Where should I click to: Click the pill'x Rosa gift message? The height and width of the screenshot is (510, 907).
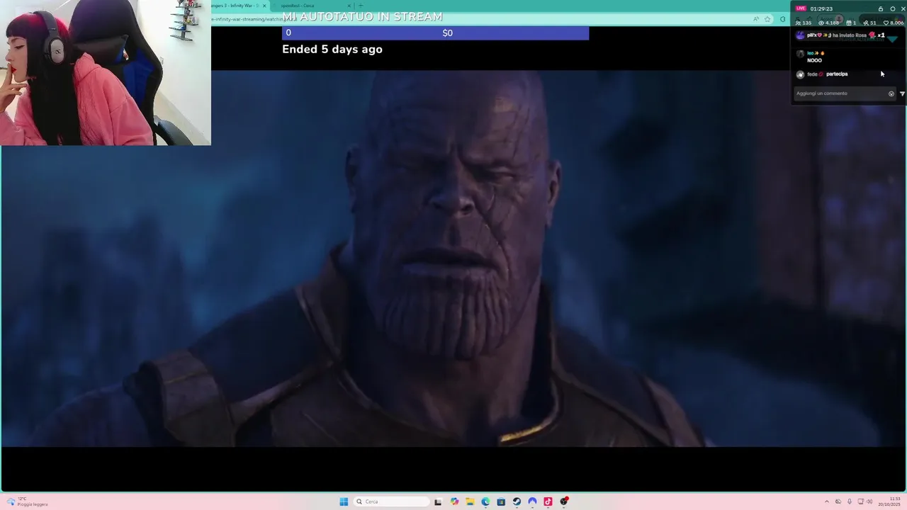(840, 35)
